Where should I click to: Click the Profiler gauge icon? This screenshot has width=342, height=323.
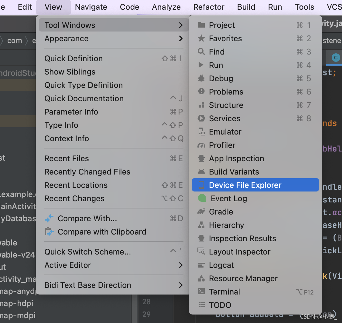(201, 145)
